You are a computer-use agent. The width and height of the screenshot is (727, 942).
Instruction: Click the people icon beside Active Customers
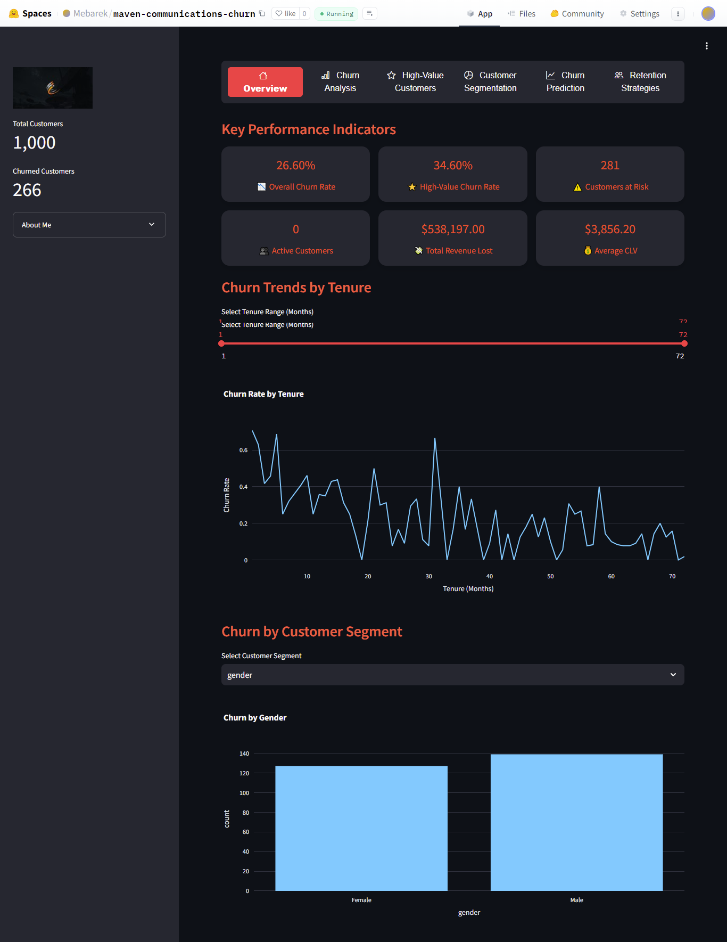pos(264,251)
